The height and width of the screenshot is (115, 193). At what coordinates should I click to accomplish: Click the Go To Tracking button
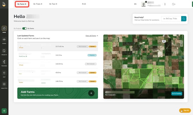(x=177, y=94)
